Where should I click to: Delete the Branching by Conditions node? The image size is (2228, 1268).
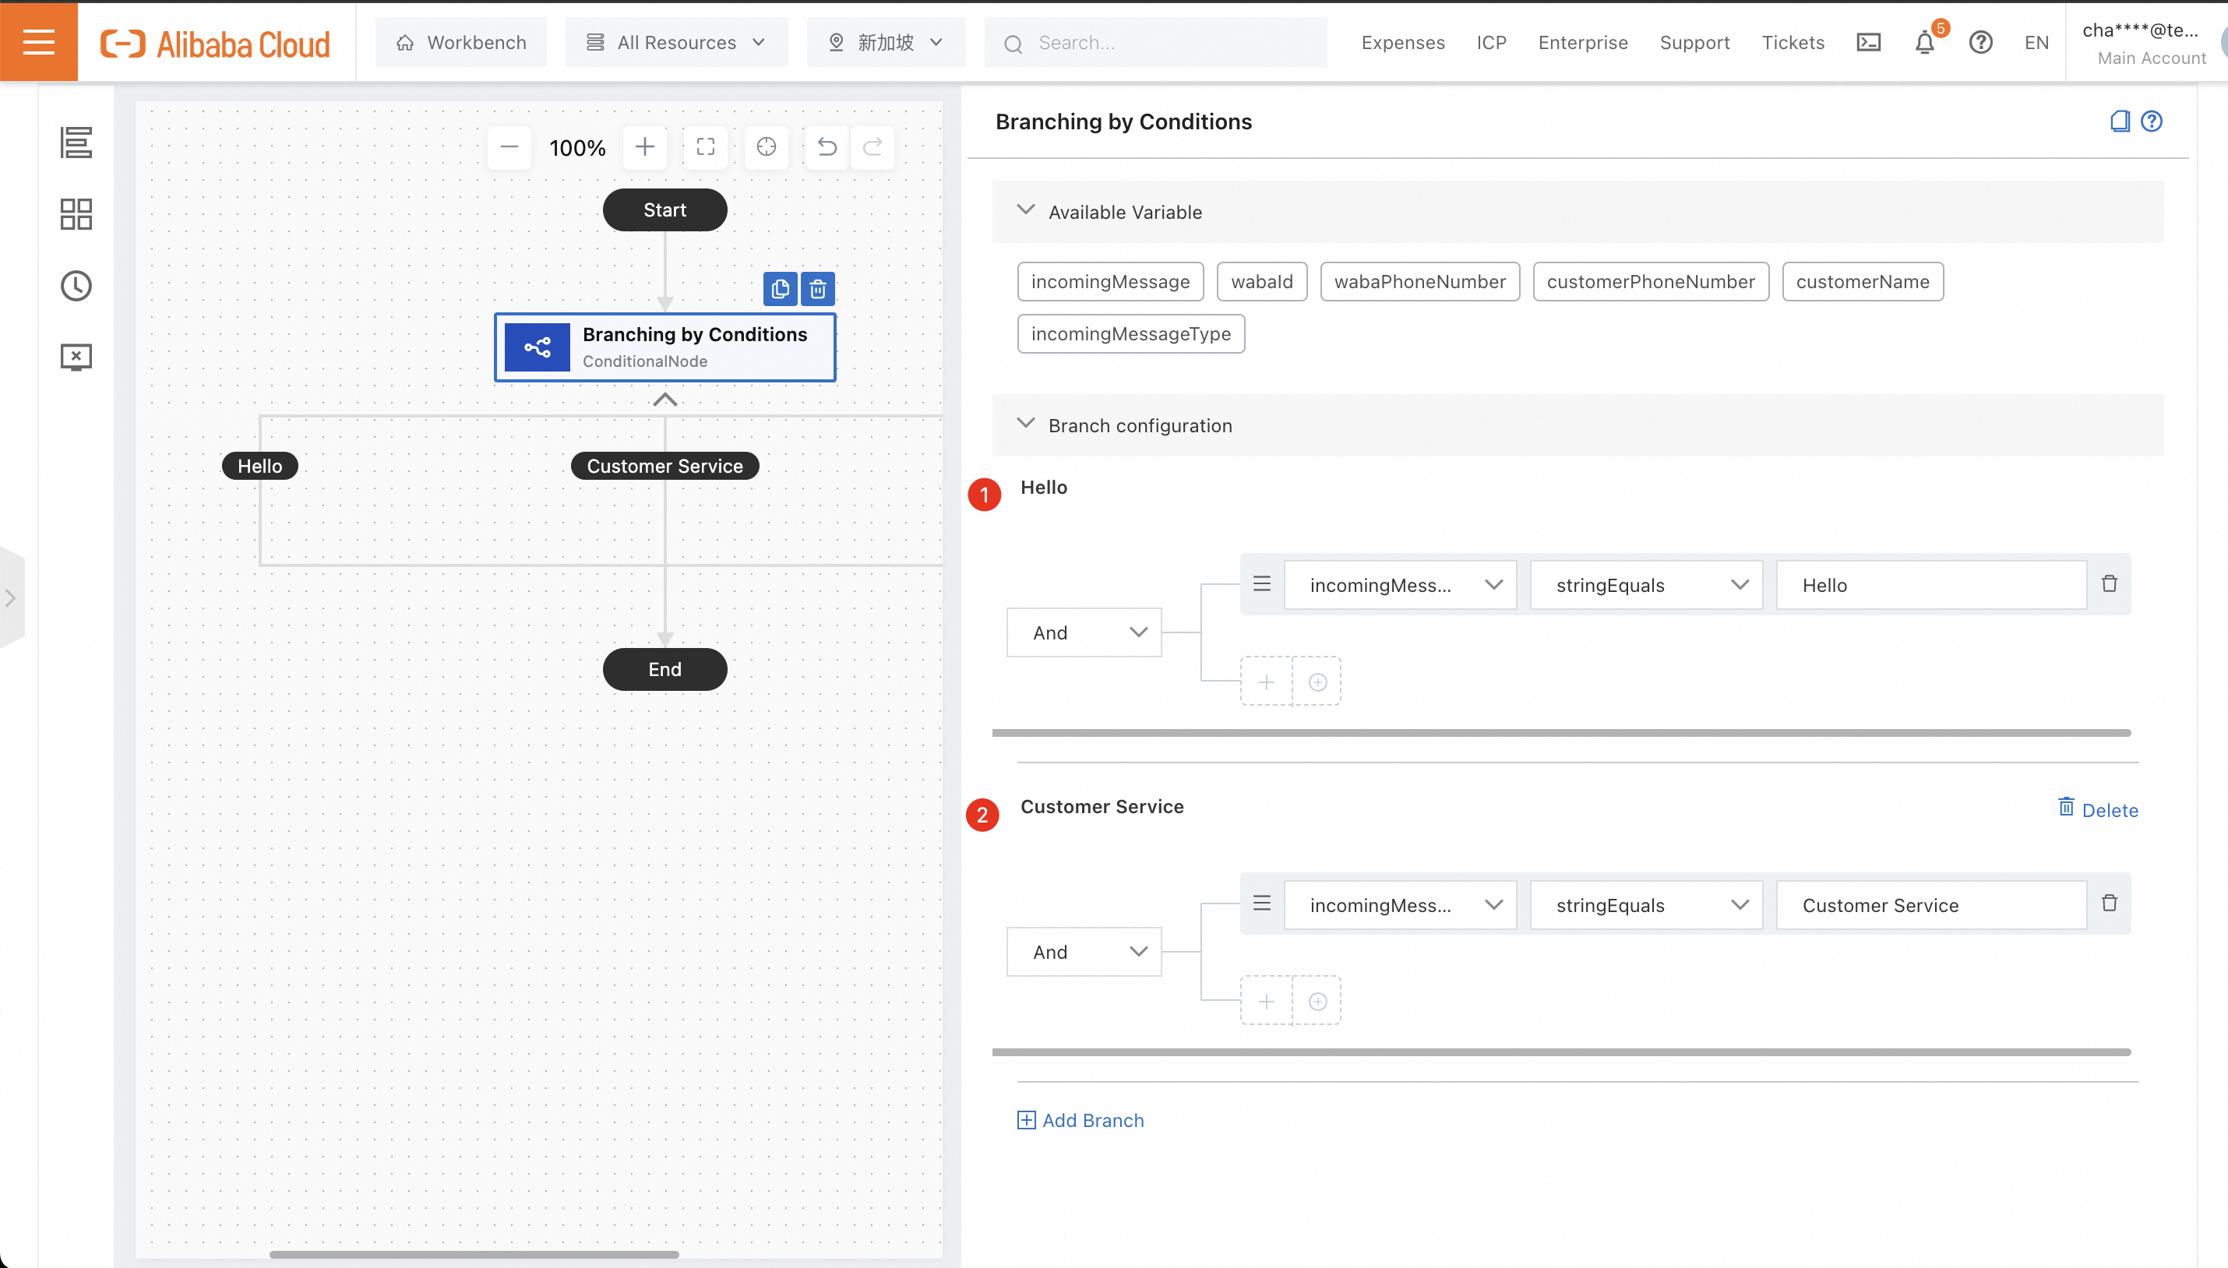click(817, 289)
